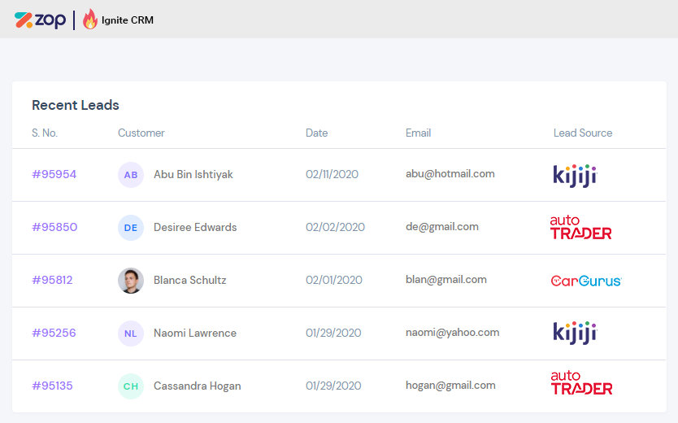This screenshot has width=678, height=423.
Task: Click the CarGurus lead source logo
Action: [x=586, y=281]
